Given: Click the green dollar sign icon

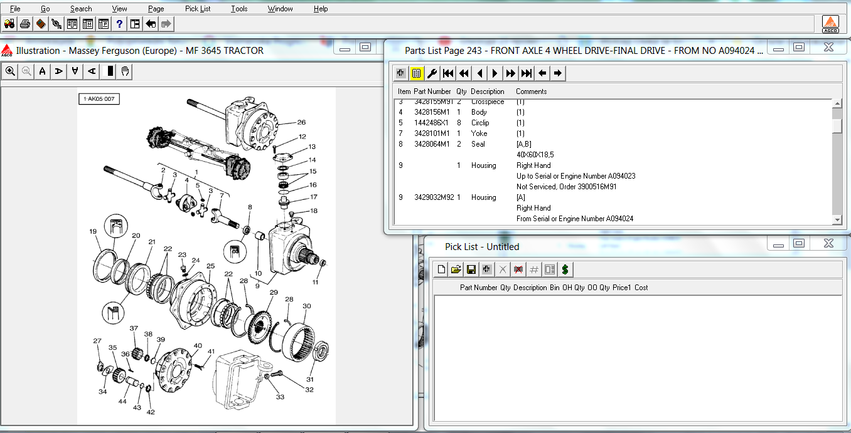Looking at the screenshot, I should 565,269.
